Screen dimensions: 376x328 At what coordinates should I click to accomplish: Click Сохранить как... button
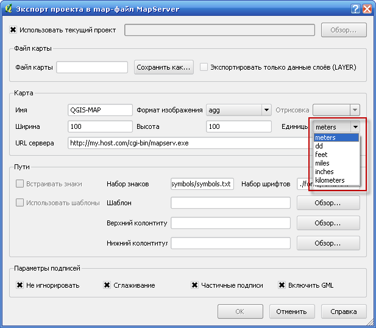pos(164,67)
